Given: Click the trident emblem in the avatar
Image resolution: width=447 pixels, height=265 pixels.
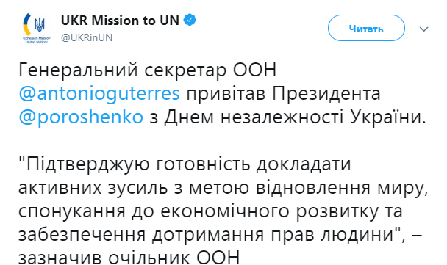Looking at the screenshot, I should 40,25.
